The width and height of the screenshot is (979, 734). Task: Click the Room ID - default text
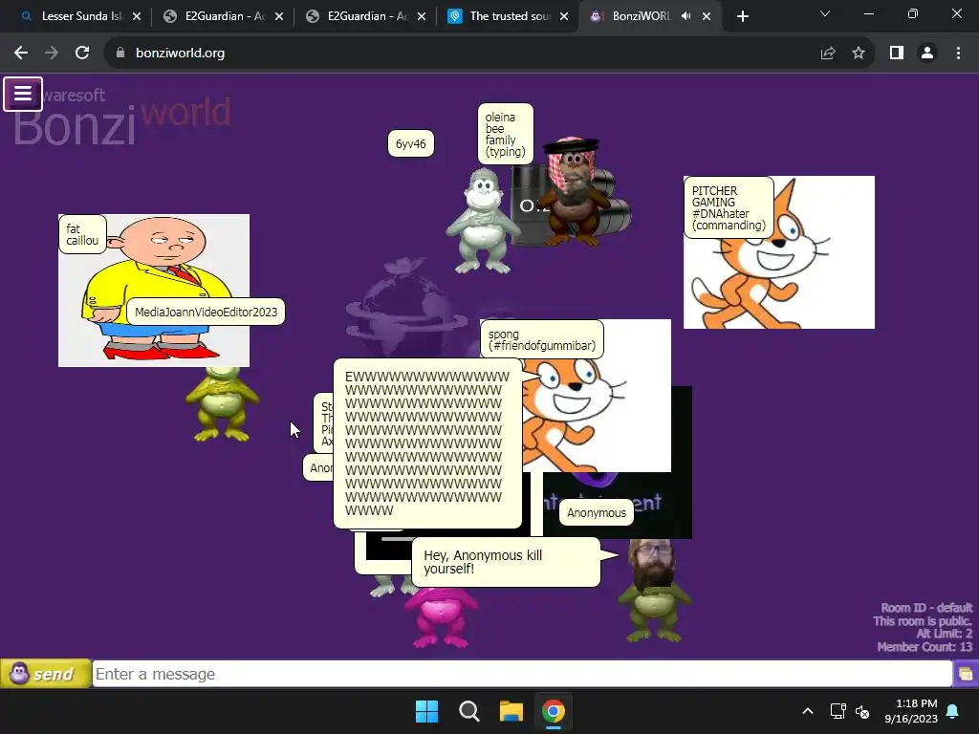click(x=925, y=608)
